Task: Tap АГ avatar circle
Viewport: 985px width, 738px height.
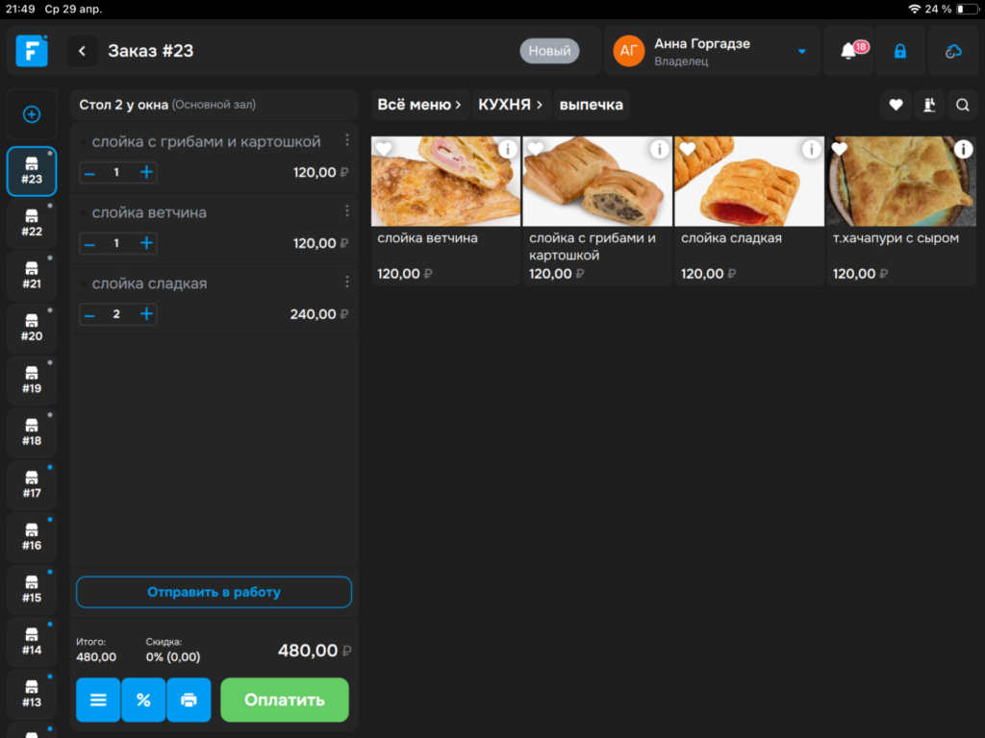Action: point(629,51)
